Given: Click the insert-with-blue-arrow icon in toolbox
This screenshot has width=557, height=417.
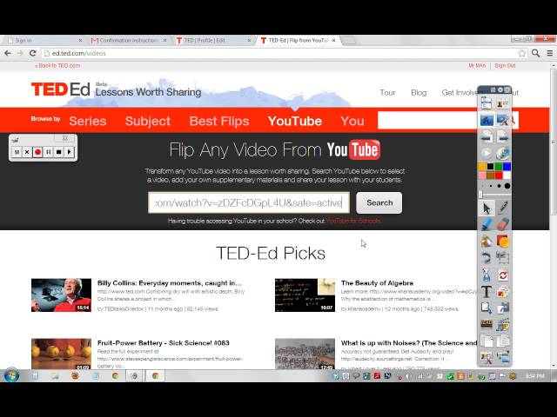Looking at the screenshot, I should tap(487, 308).
